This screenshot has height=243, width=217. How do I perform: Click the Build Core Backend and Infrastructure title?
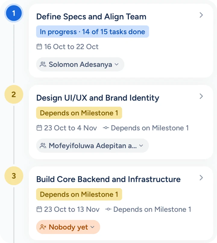[108, 179]
